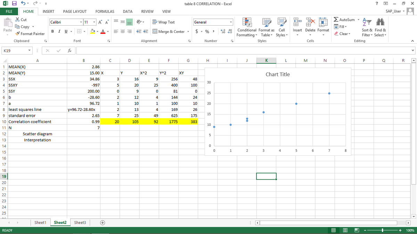Open the Merge & Center dropdown arrow

188,32
